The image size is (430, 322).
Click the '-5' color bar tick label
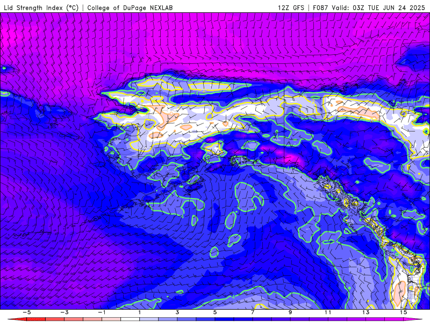coord(26,312)
